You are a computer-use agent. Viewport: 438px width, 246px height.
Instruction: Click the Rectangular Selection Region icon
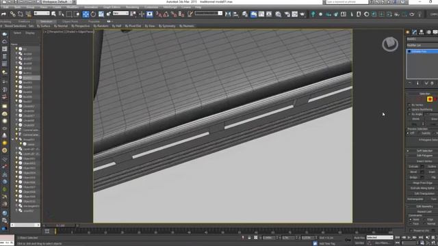[69, 14]
